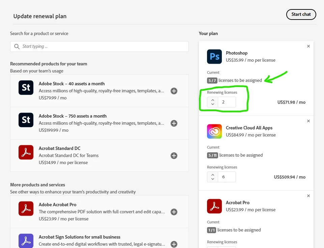This screenshot has height=248, width=324.
Task: Click Recommended products for your team heading
Action: (49, 64)
